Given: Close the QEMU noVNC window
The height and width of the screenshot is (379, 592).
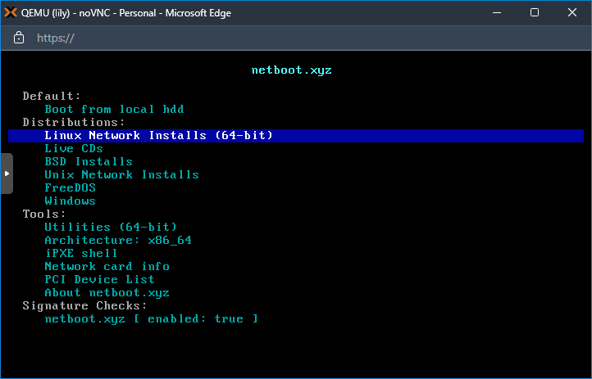Looking at the screenshot, I should click(x=572, y=13).
